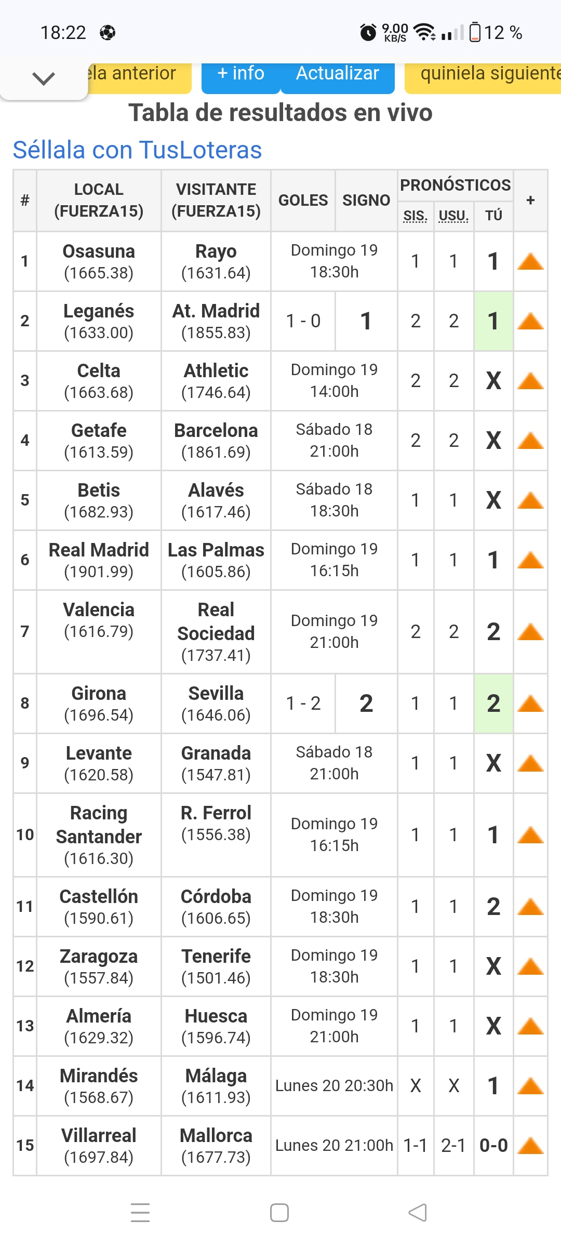Tap the orange triangle for Girona-Sevilla
This screenshot has width=561, height=1247.
(530, 704)
